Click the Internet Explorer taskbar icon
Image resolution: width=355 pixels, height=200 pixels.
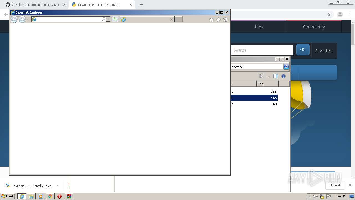[22, 196]
